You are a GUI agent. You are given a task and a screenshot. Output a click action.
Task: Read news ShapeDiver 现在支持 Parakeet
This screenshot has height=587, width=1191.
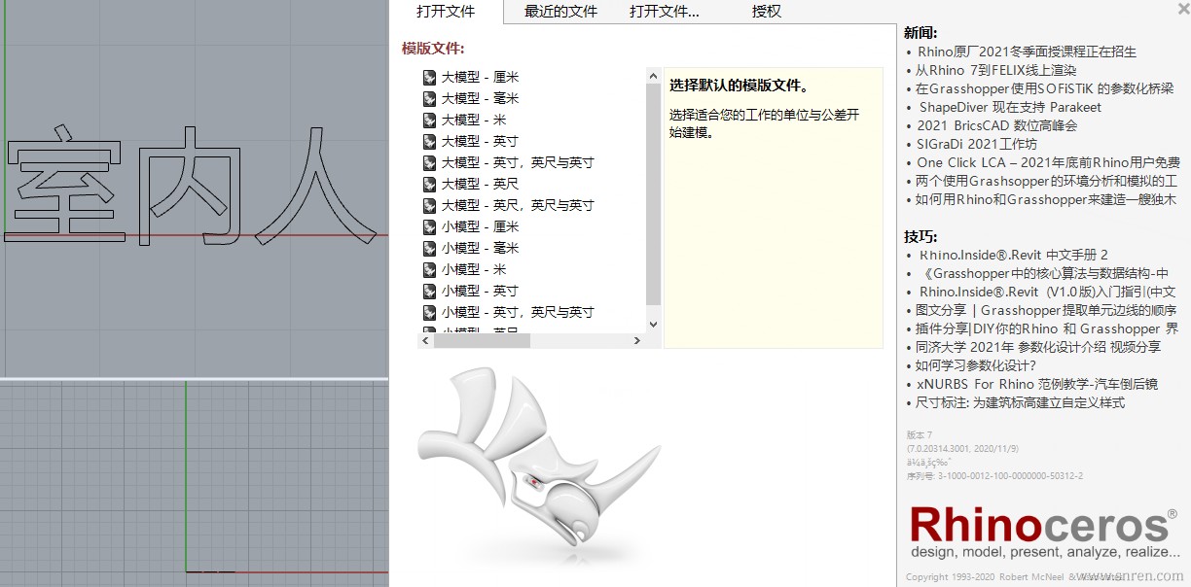click(x=1010, y=107)
